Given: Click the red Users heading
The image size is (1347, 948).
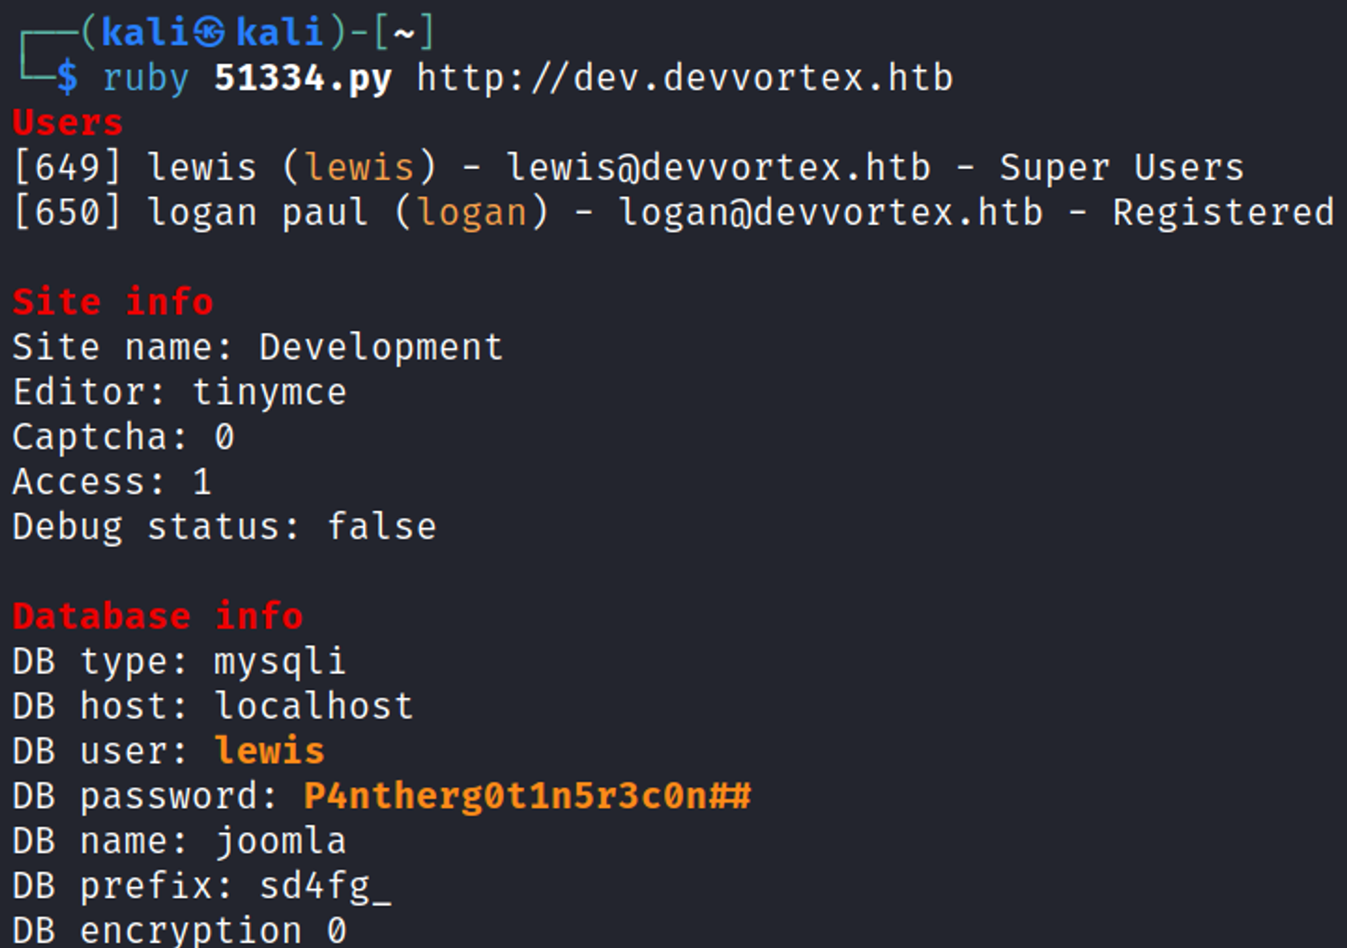Looking at the screenshot, I should pos(67,123).
